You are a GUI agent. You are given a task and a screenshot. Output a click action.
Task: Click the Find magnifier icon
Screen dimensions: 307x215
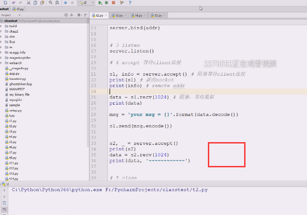[x=50, y=3]
